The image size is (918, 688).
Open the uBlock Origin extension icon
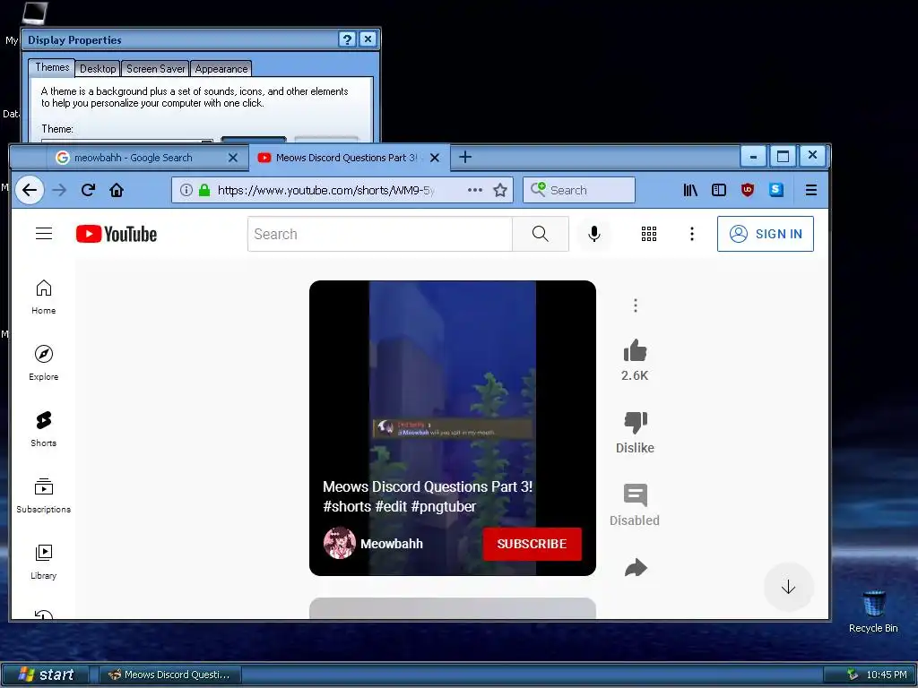(748, 190)
